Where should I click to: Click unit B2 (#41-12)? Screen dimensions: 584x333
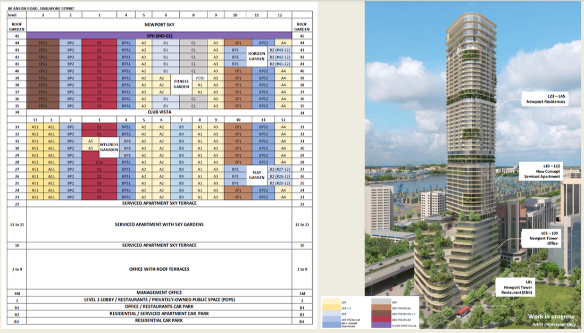click(279, 64)
